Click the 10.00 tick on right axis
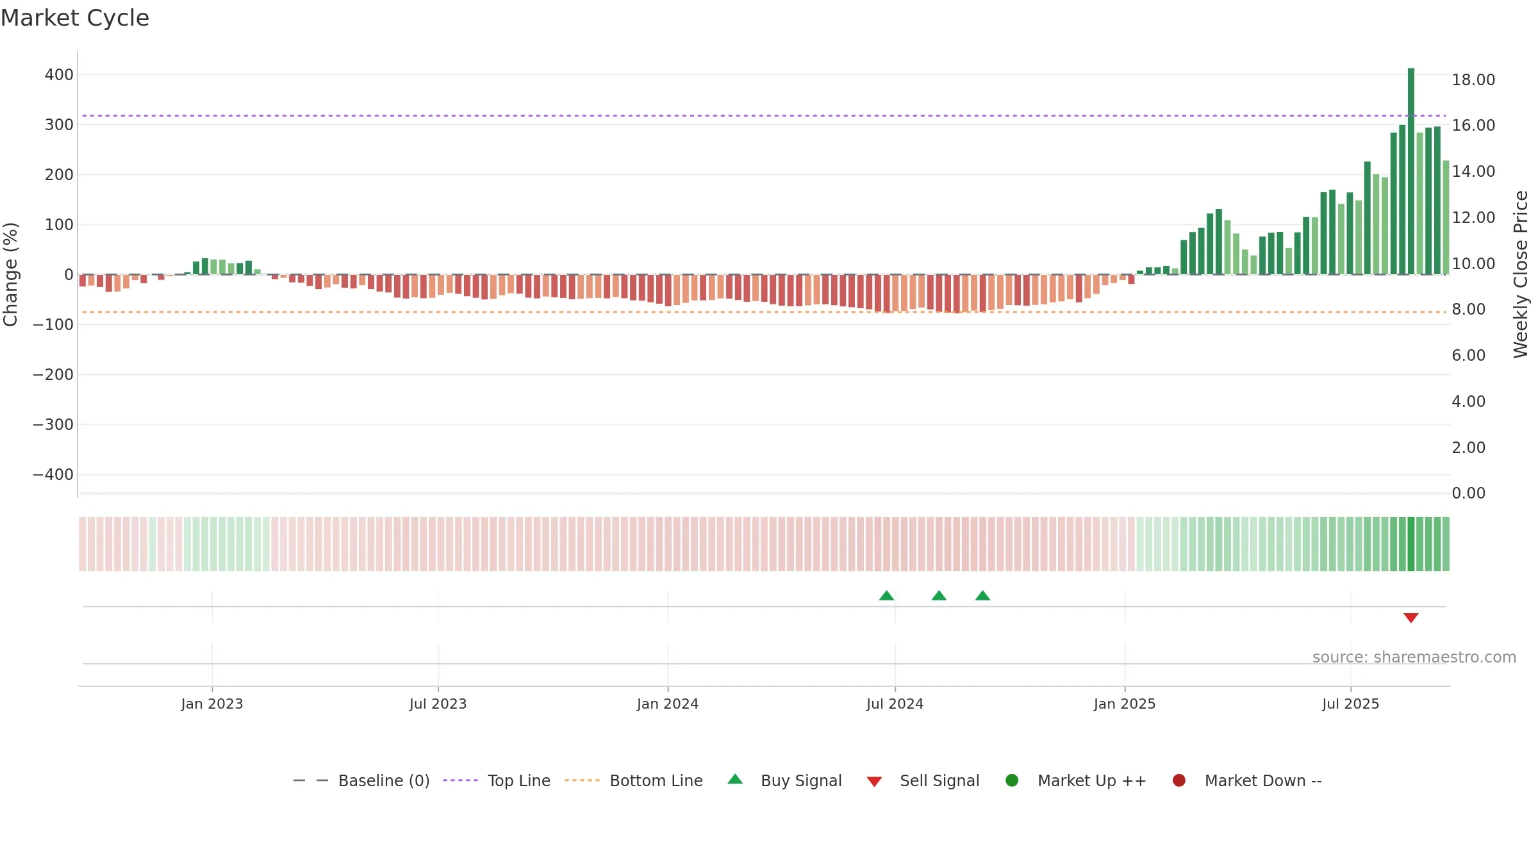 (1473, 263)
